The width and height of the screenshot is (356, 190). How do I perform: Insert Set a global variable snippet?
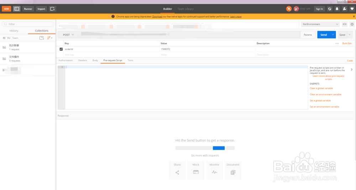[x=320, y=101]
